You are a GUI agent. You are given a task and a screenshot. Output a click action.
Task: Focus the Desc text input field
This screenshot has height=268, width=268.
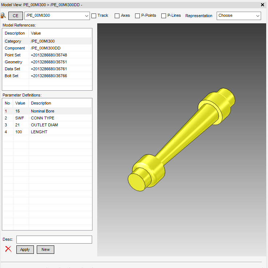tap(54, 239)
